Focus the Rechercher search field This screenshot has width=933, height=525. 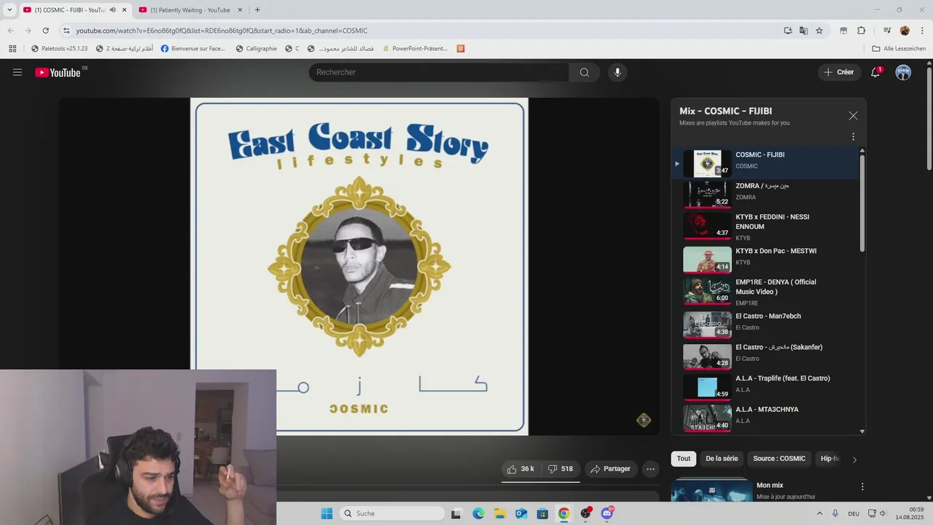[439, 72]
